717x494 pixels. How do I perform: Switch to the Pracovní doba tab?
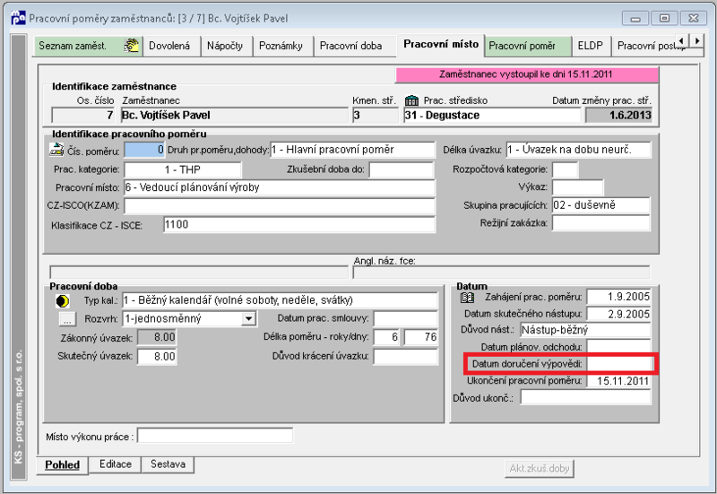pos(355,46)
